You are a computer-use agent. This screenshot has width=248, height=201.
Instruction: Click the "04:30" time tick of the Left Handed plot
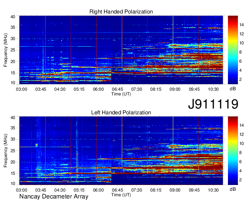click(60, 190)
